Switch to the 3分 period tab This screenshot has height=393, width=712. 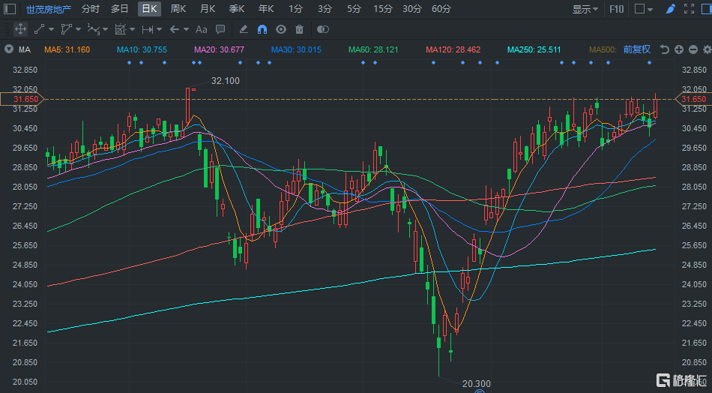tap(325, 9)
